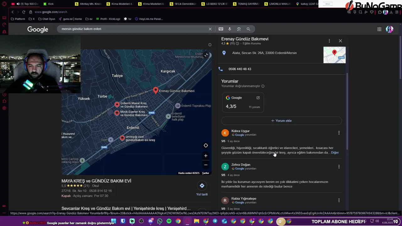Click the info icon next to Yorumlar doğrulanmamıştır
The height and width of the screenshot is (226, 402).
pyautogui.click(x=263, y=86)
